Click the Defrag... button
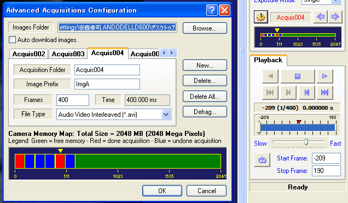Image resolution: width=348 pixels, height=203 pixels. tap(205, 111)
